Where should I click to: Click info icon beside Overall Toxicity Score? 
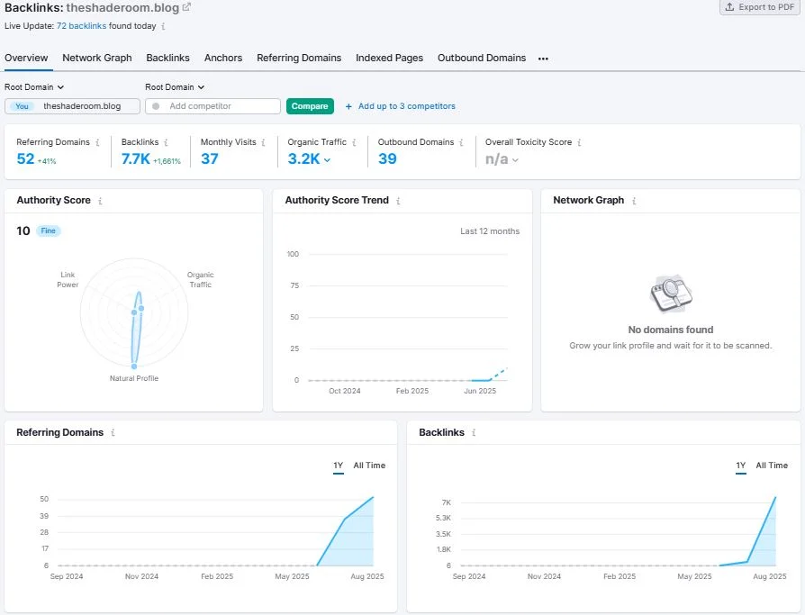click(579, 142)
